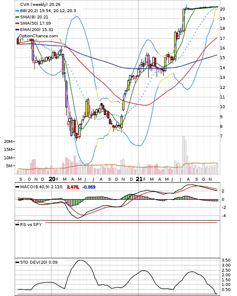Image resolution: width=237 pixels, height=296 pixels.
Task: Click the 20M volume axis label
Action: (8, 141)
